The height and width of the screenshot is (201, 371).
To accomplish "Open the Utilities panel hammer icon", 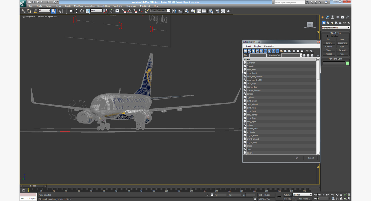I will point(348,17).
